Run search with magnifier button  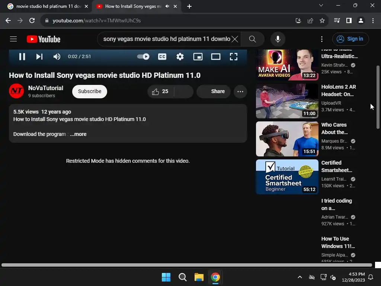(253, 39)
